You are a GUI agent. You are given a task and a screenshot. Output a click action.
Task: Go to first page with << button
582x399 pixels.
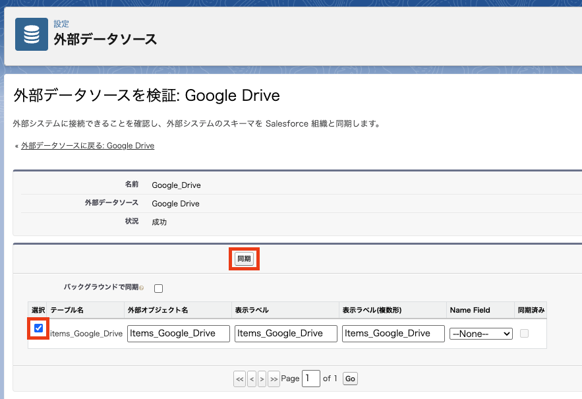239,379
